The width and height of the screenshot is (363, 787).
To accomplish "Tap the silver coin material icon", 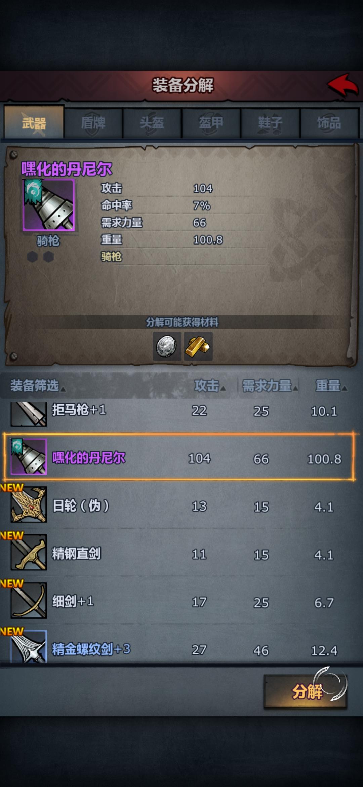I will (167, 346).
